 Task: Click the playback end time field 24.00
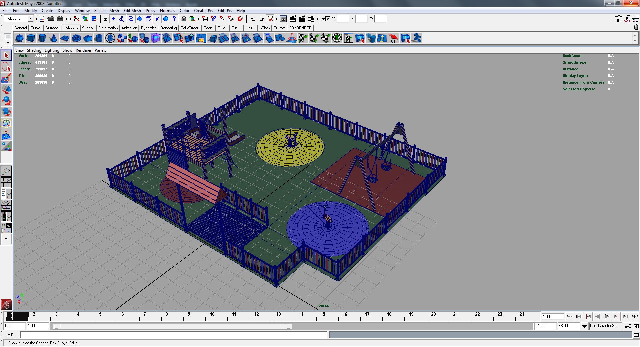point(545,326)
